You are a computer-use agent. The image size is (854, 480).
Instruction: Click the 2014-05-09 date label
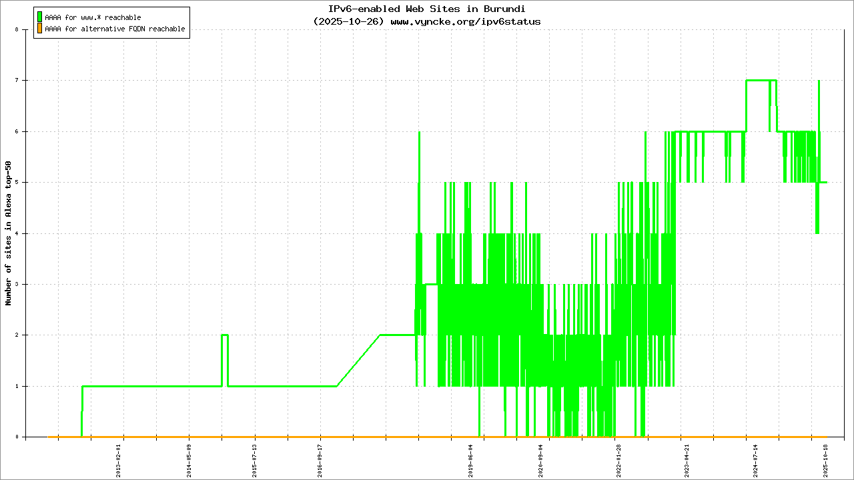click(x=189, y=459)
